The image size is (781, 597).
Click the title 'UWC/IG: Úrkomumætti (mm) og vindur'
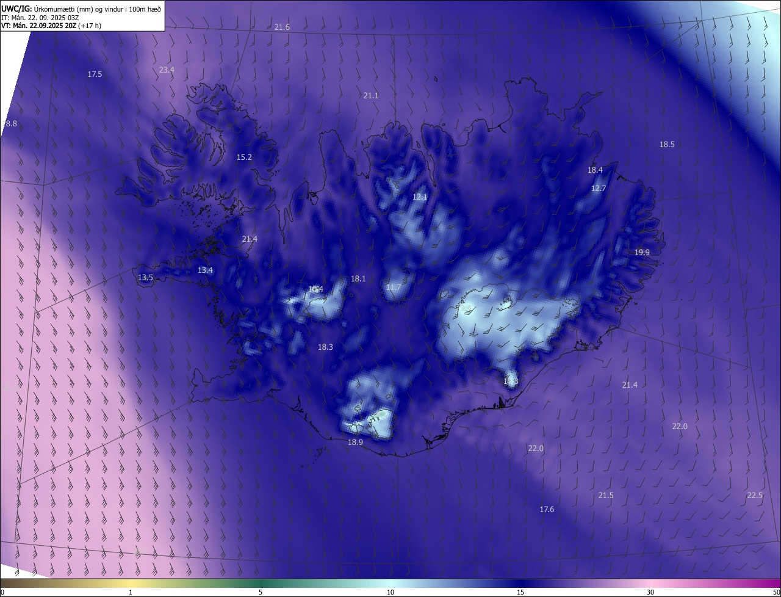[81, 8]
